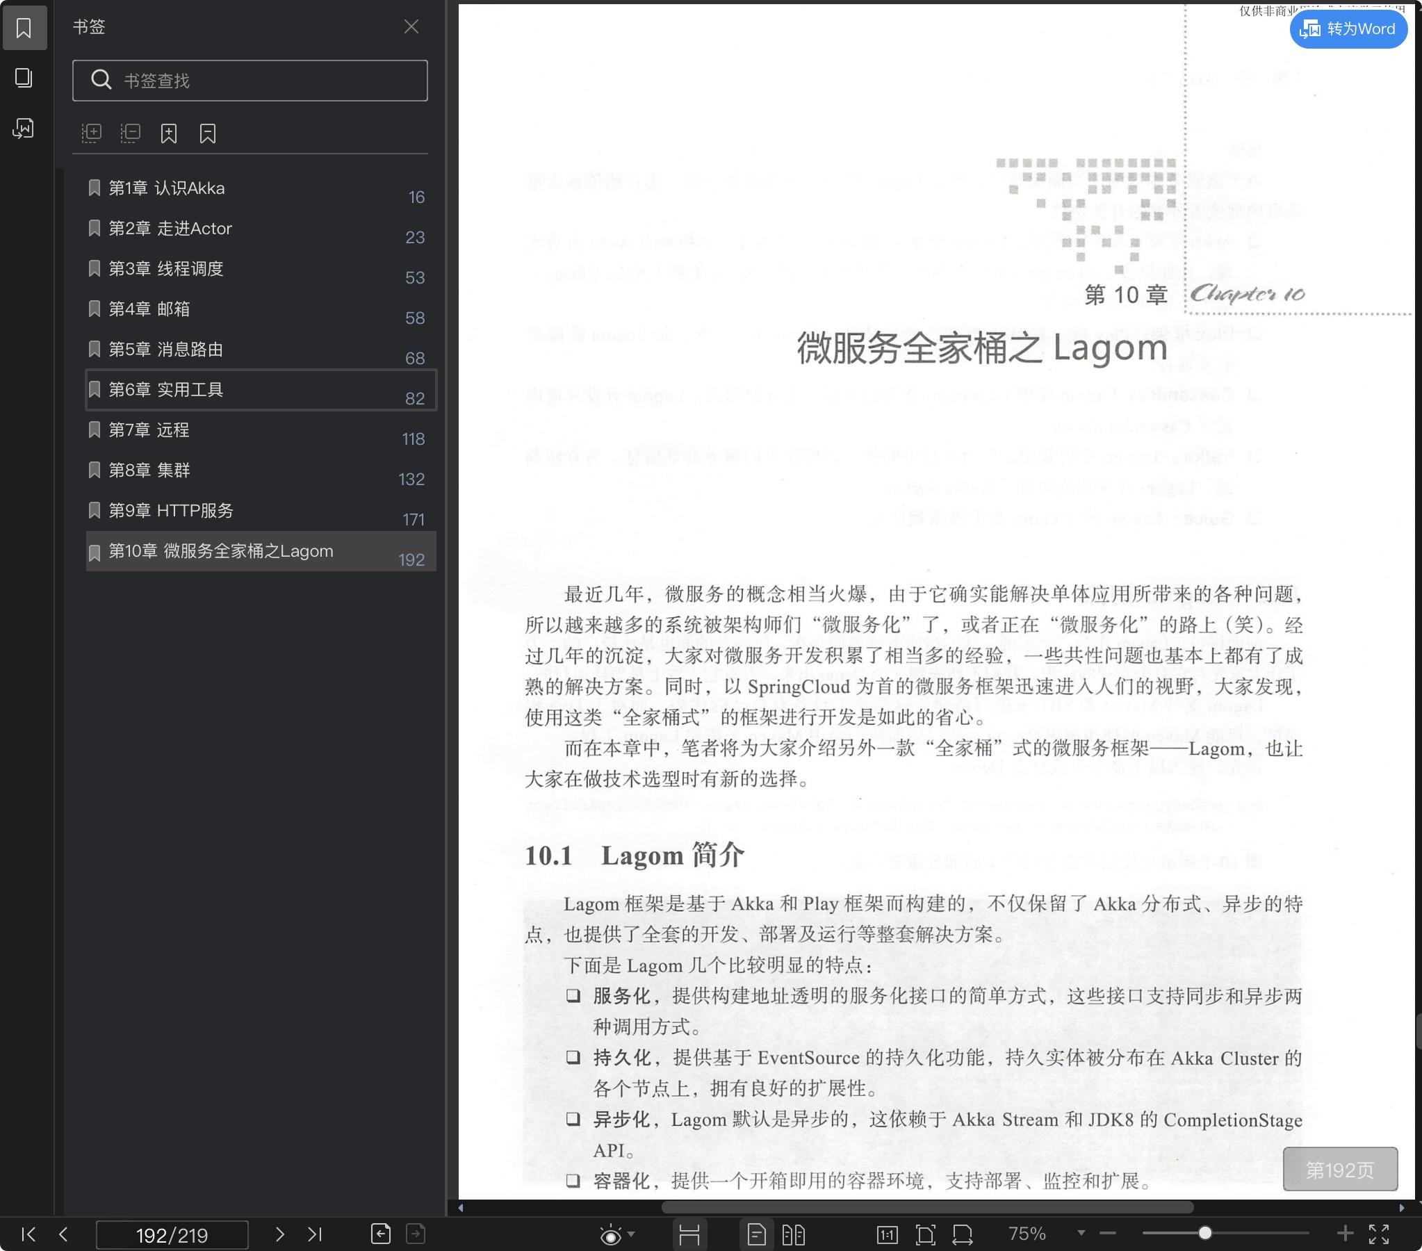Image resolution: width=1422 pixels, height=1251 pixels.
Task: Open the page thumbnails panel icon
Action: click(24, 78)
